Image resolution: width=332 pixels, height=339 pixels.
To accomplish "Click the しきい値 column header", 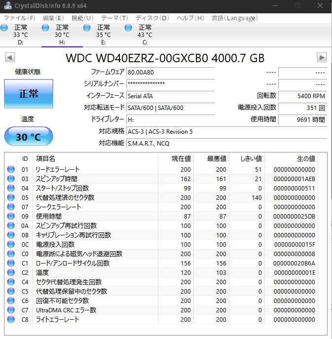I will pyautogui.click(x=247, y=159).
